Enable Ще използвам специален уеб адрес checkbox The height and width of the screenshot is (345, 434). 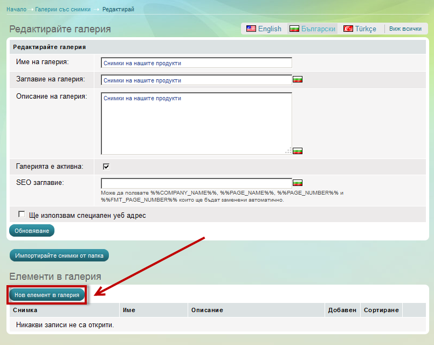point(22,215)
